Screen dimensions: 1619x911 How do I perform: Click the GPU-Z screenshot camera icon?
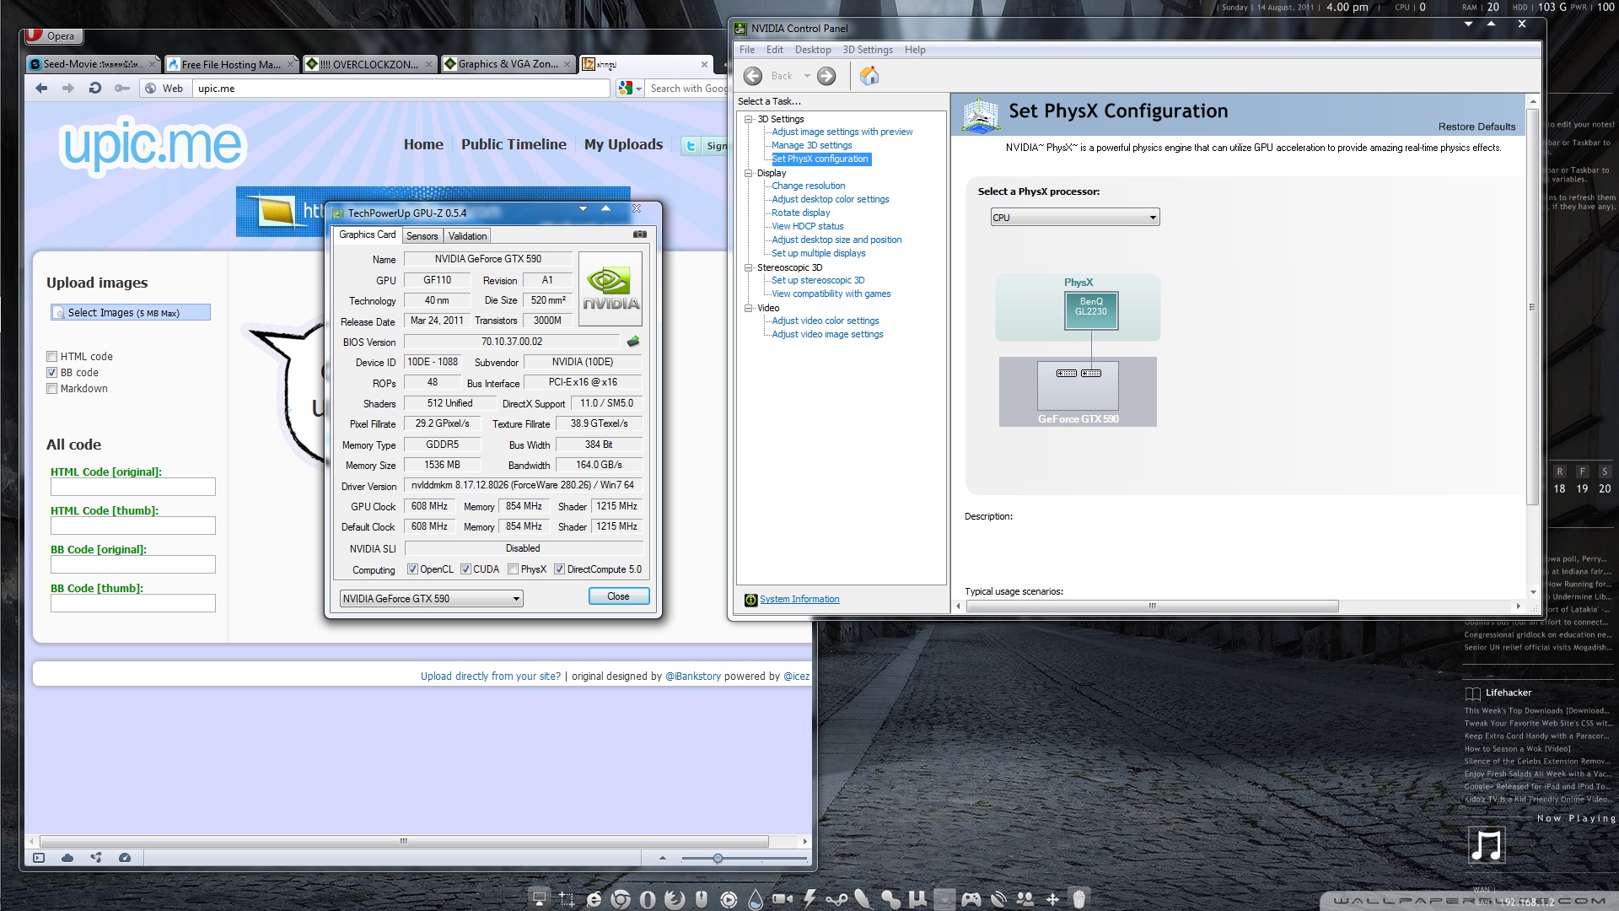coord(640,234)
